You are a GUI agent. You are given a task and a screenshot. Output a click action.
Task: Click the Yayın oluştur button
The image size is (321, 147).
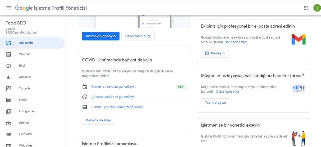(x=215, y=103)
